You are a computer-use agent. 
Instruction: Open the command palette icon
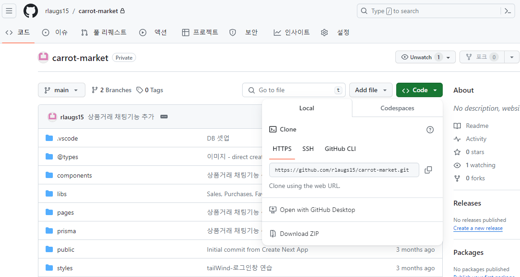[508, 11]
